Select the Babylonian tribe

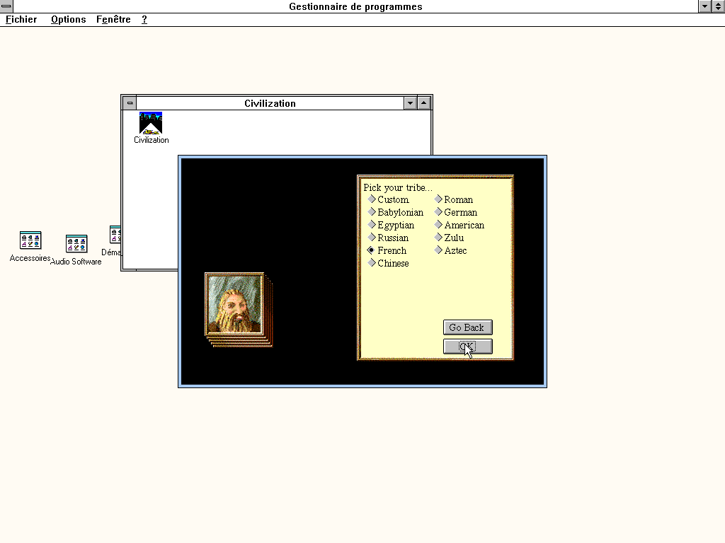click(395, 212)
